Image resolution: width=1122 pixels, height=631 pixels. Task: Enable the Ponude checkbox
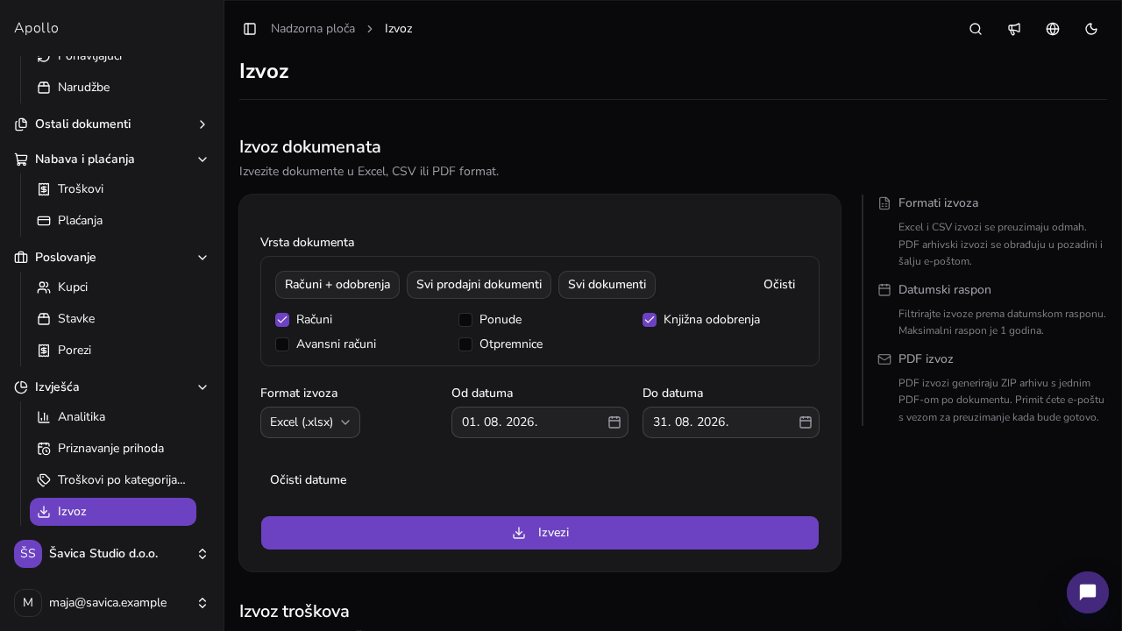tap(465, 320)
